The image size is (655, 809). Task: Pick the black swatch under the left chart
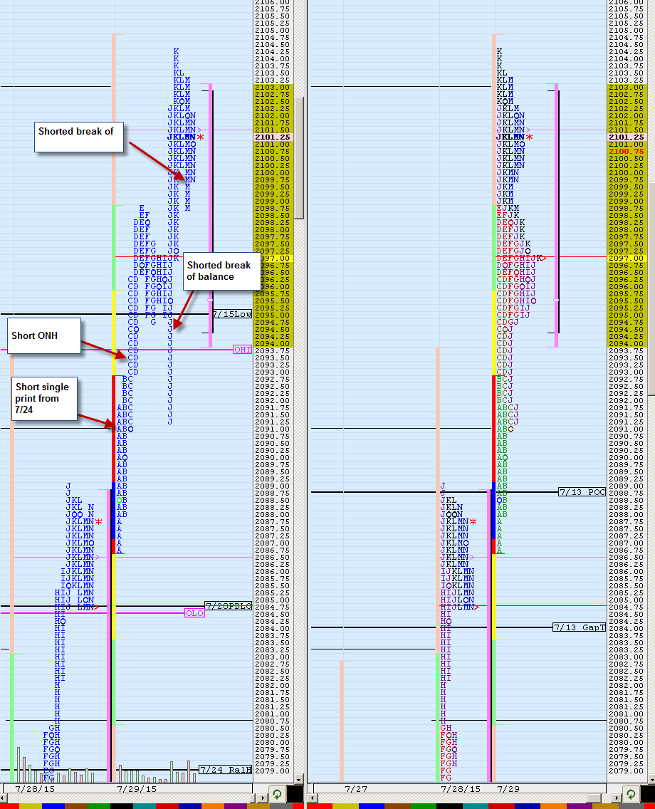121,806
